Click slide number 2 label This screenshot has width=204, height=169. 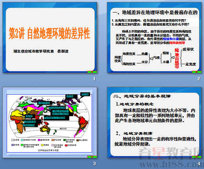[199, 79]
